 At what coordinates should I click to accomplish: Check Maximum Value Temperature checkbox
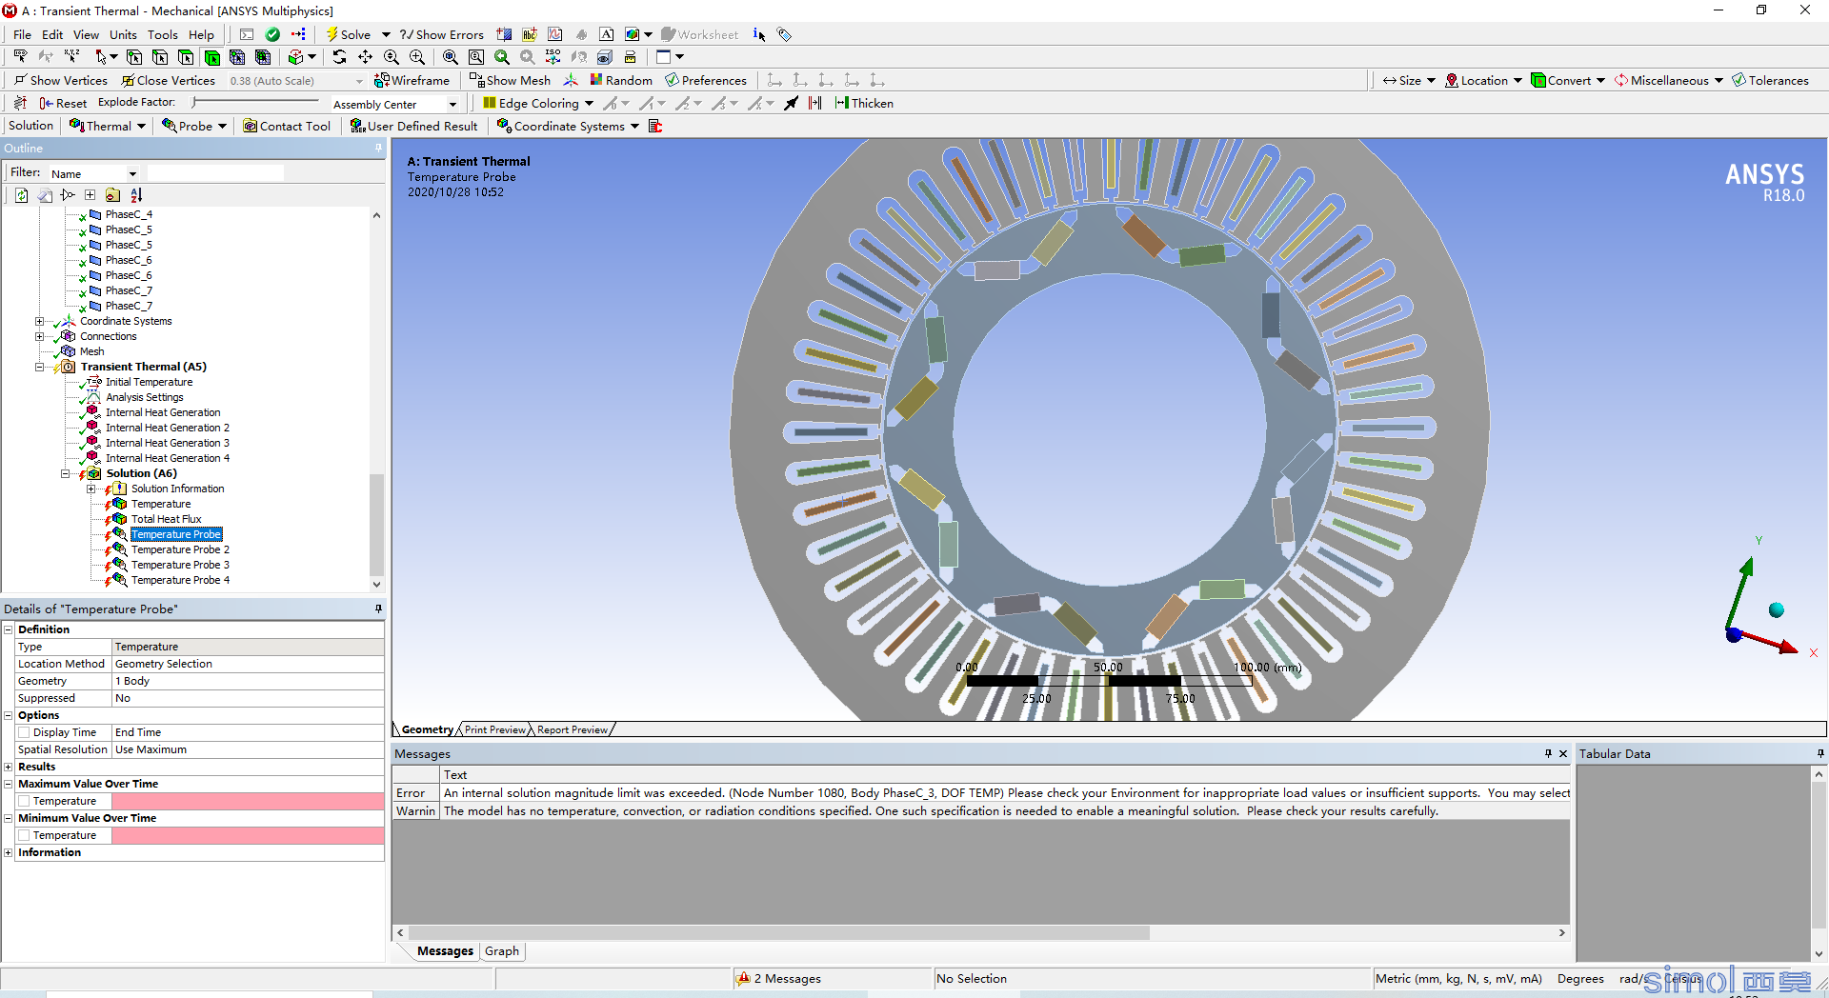pyautogui.click(x=25, y=801)
